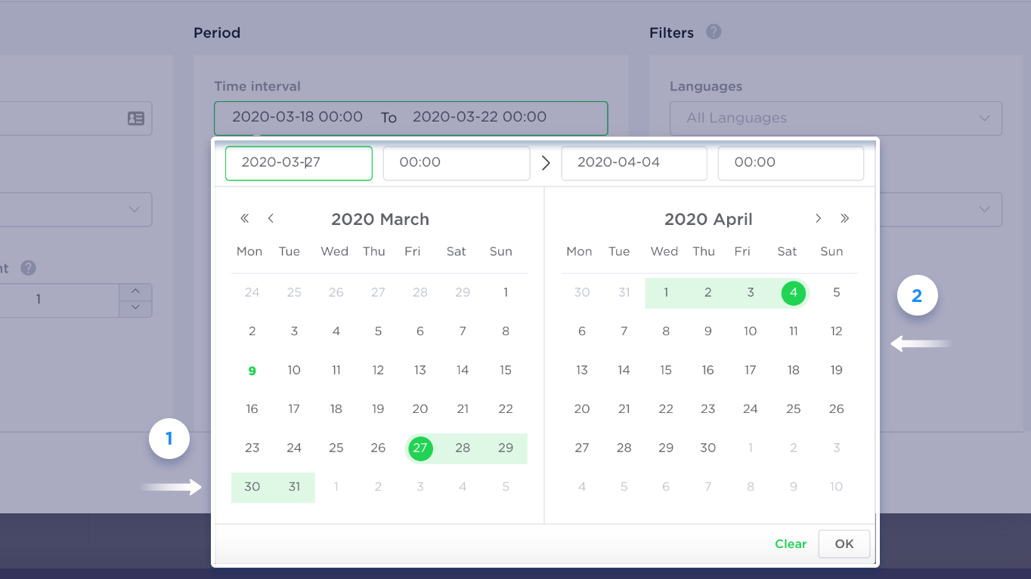This screenshot has height=579, width=1031.
Task: Go to next month arrow
Action: (818, 219)
